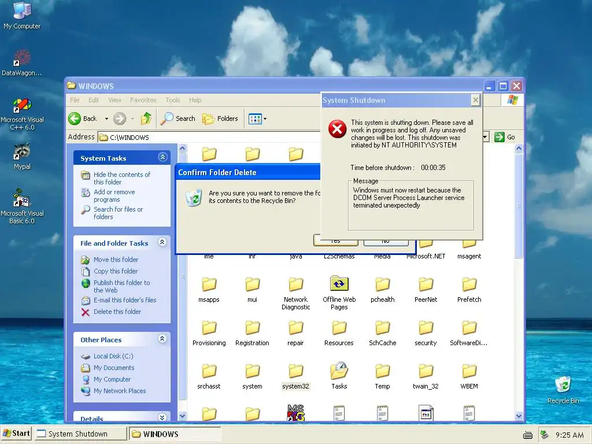
Task: Select the Tasks folder icon
Action: click(x=339, y=376)
